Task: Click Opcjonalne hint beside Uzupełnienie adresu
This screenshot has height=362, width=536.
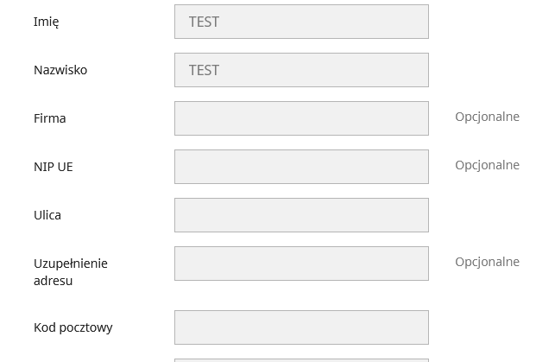Action: point(487,262)
